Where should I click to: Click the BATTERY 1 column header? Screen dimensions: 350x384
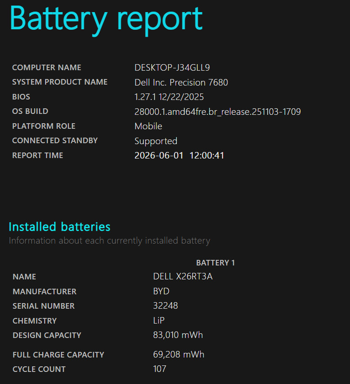click(x=215, y=263)
